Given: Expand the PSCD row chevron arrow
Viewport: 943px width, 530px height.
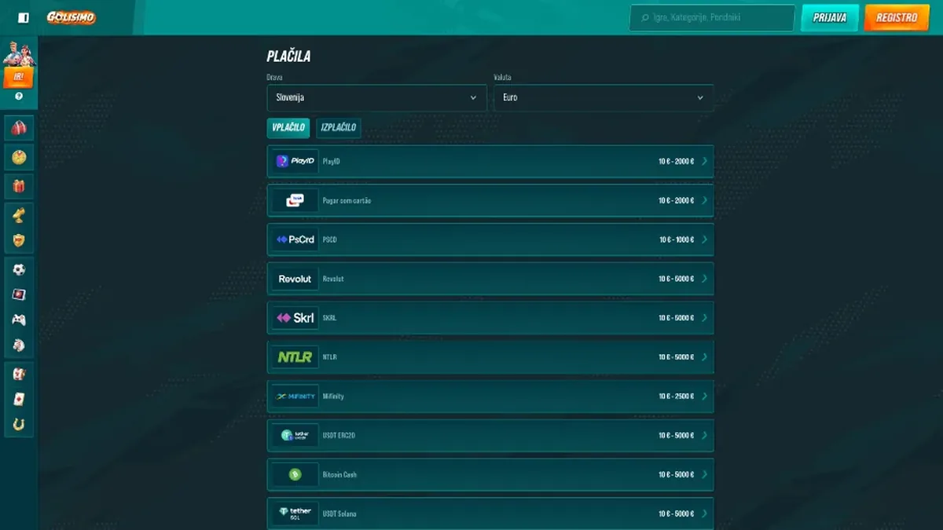Looking at the screenshot, I should [x=704, y=239].
